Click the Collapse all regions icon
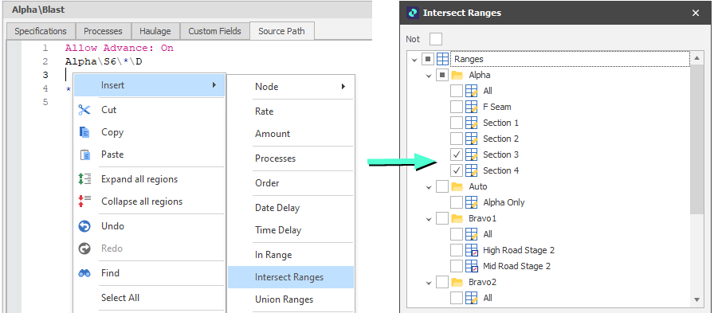The height and width of the screenshot is (313, 714). click(x=84, y=201)
